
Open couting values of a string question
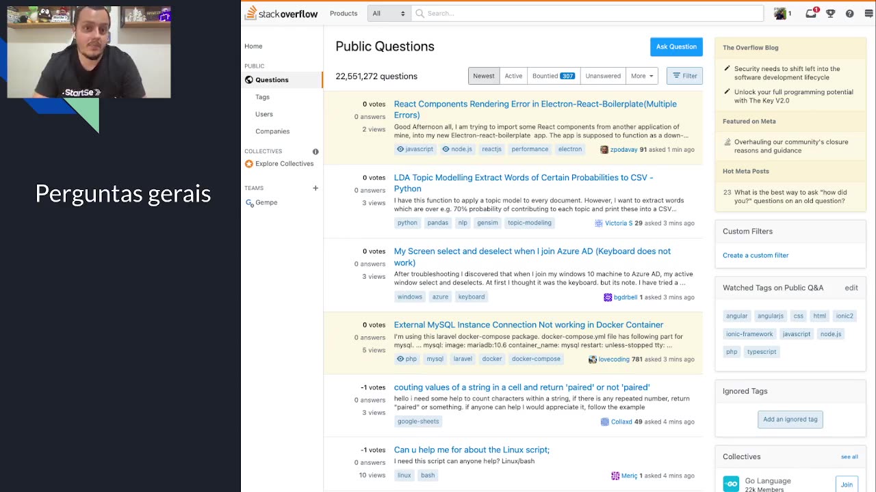pyautogui.click(x=521, y=387)
